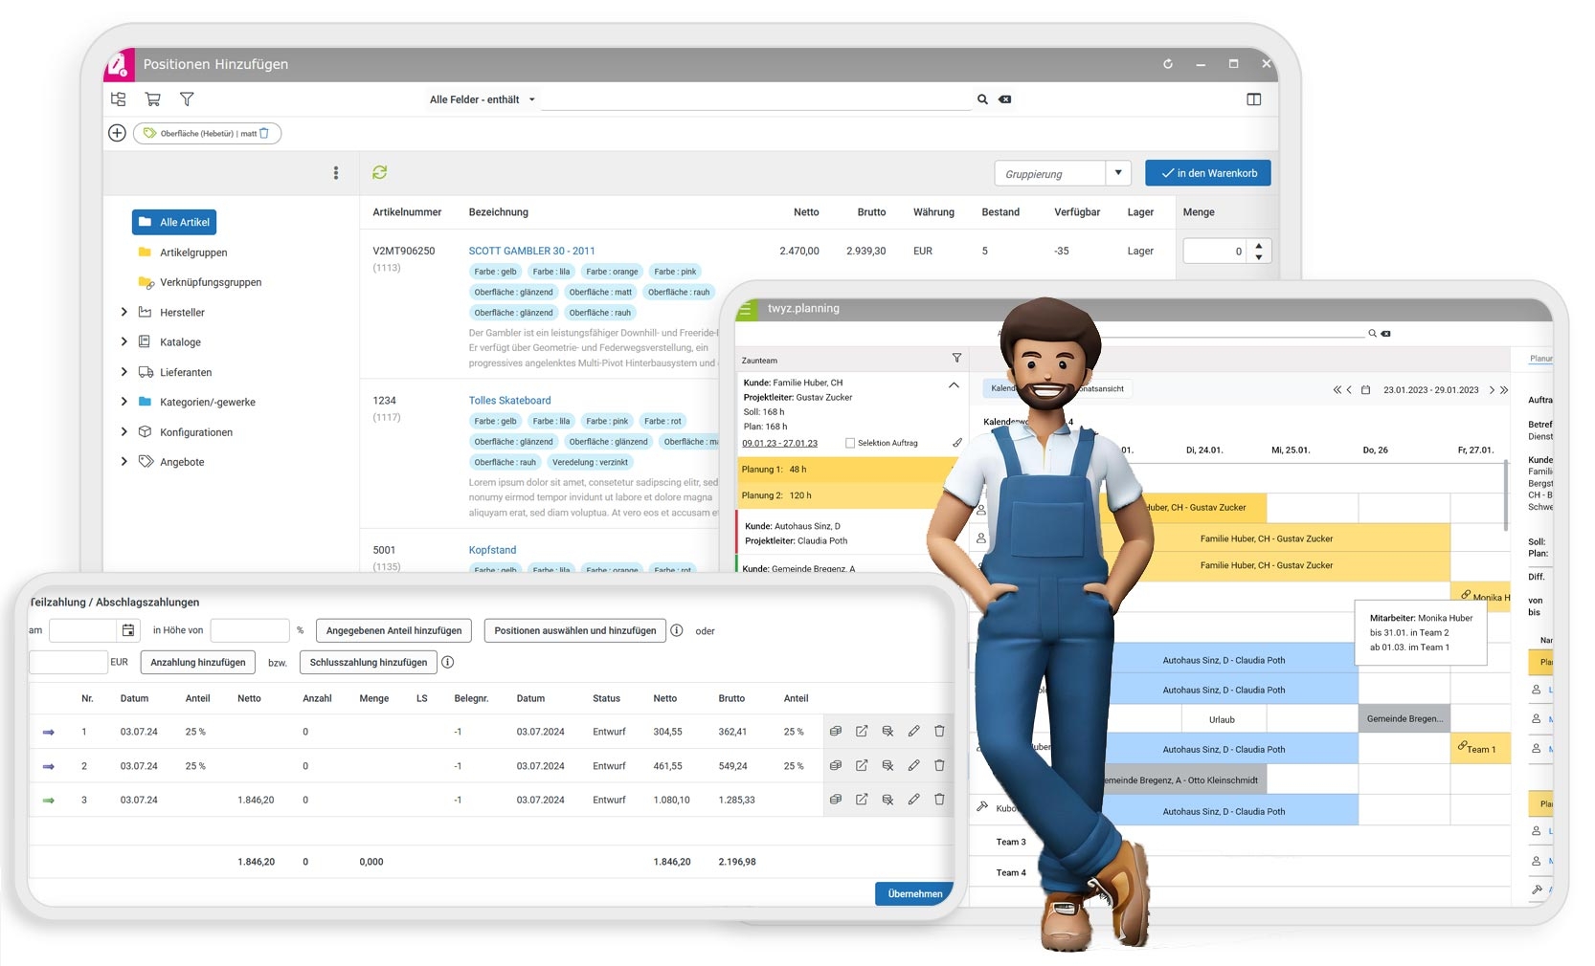1595x966 pixels.
Task: Select the Alle Artikel folder
Action: point(174,222)
